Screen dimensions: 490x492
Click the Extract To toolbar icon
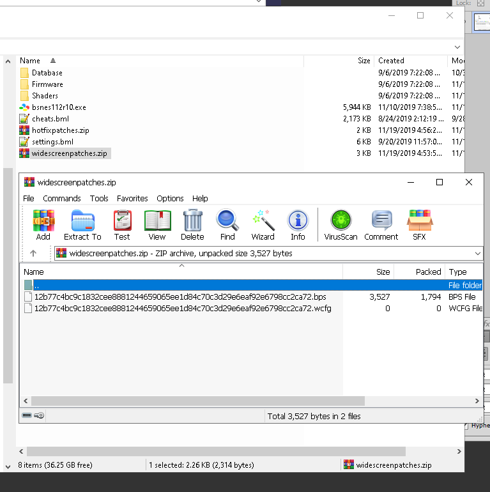point(83,220)
